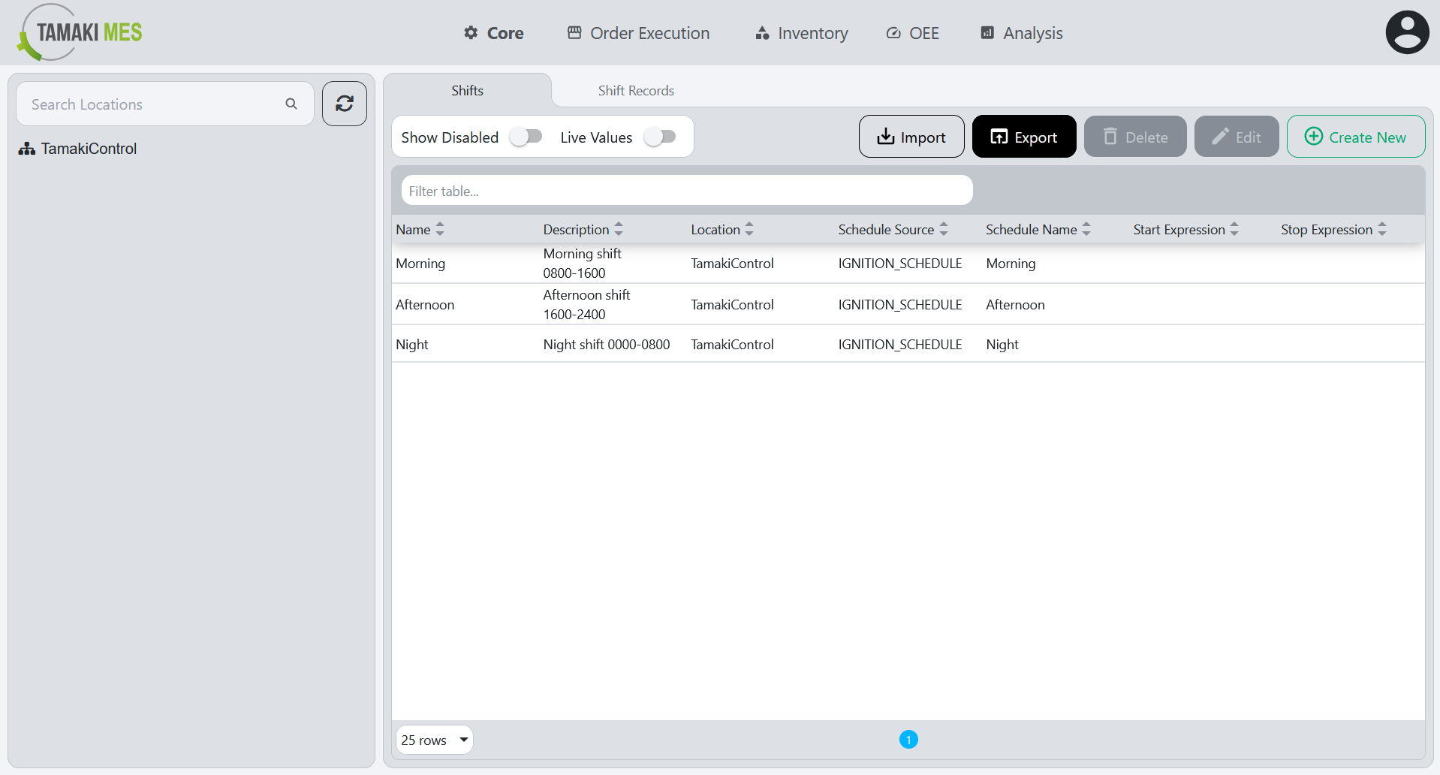Open the OEE gauge icon

click(893, 33)
